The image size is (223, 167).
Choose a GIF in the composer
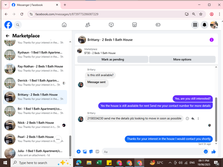pos(97,151)
